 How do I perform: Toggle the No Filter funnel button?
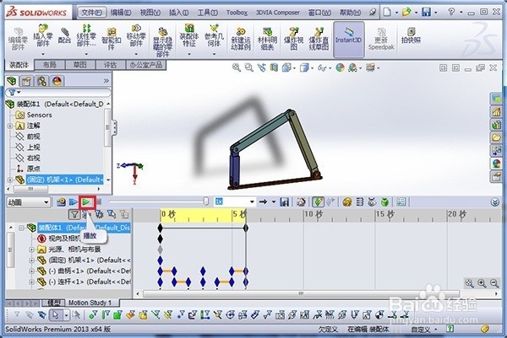[x=74, y=214]
